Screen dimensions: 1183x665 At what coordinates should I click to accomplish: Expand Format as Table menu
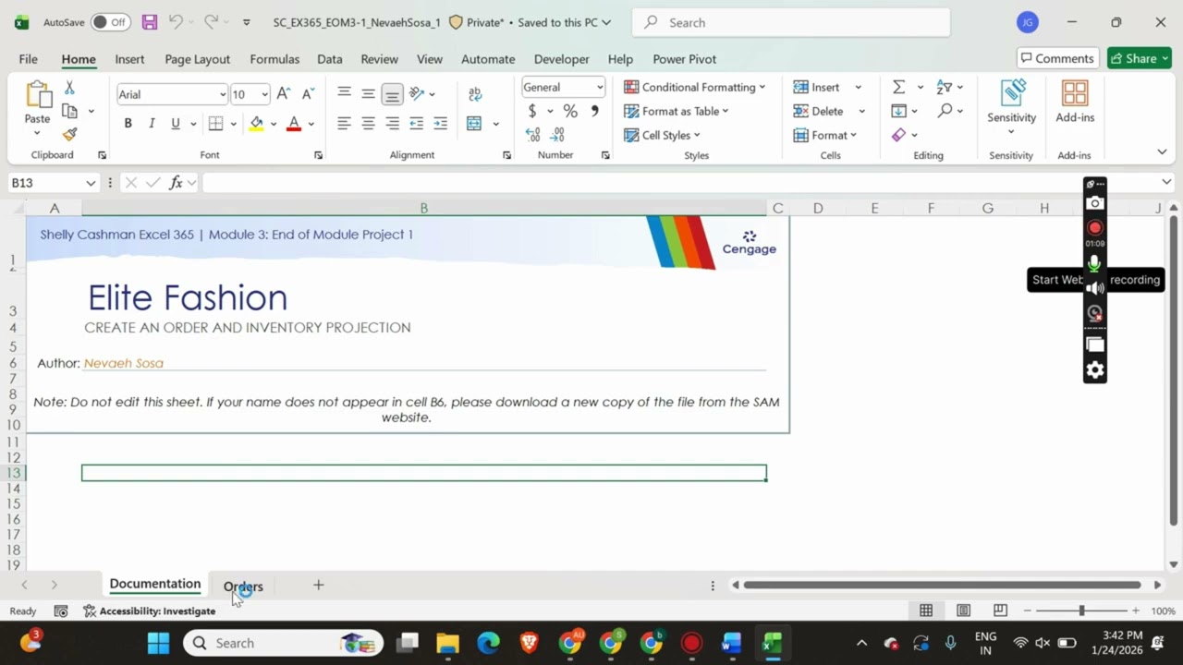coord(677,111)
